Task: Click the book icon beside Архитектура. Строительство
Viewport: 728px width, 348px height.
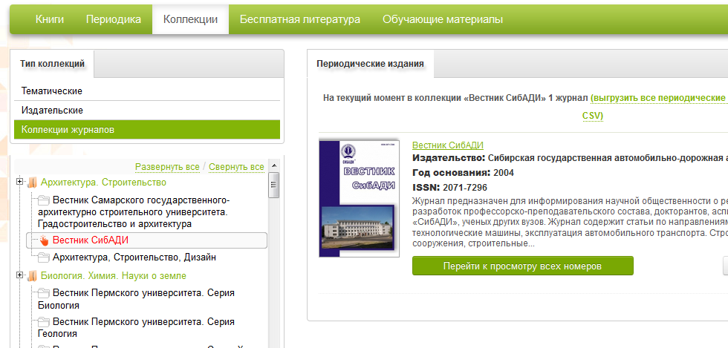Action: pos(32,183)
